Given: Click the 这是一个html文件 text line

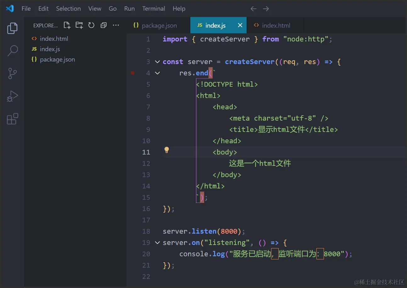Looking at the screenshot, I should (x=260, y=163).
